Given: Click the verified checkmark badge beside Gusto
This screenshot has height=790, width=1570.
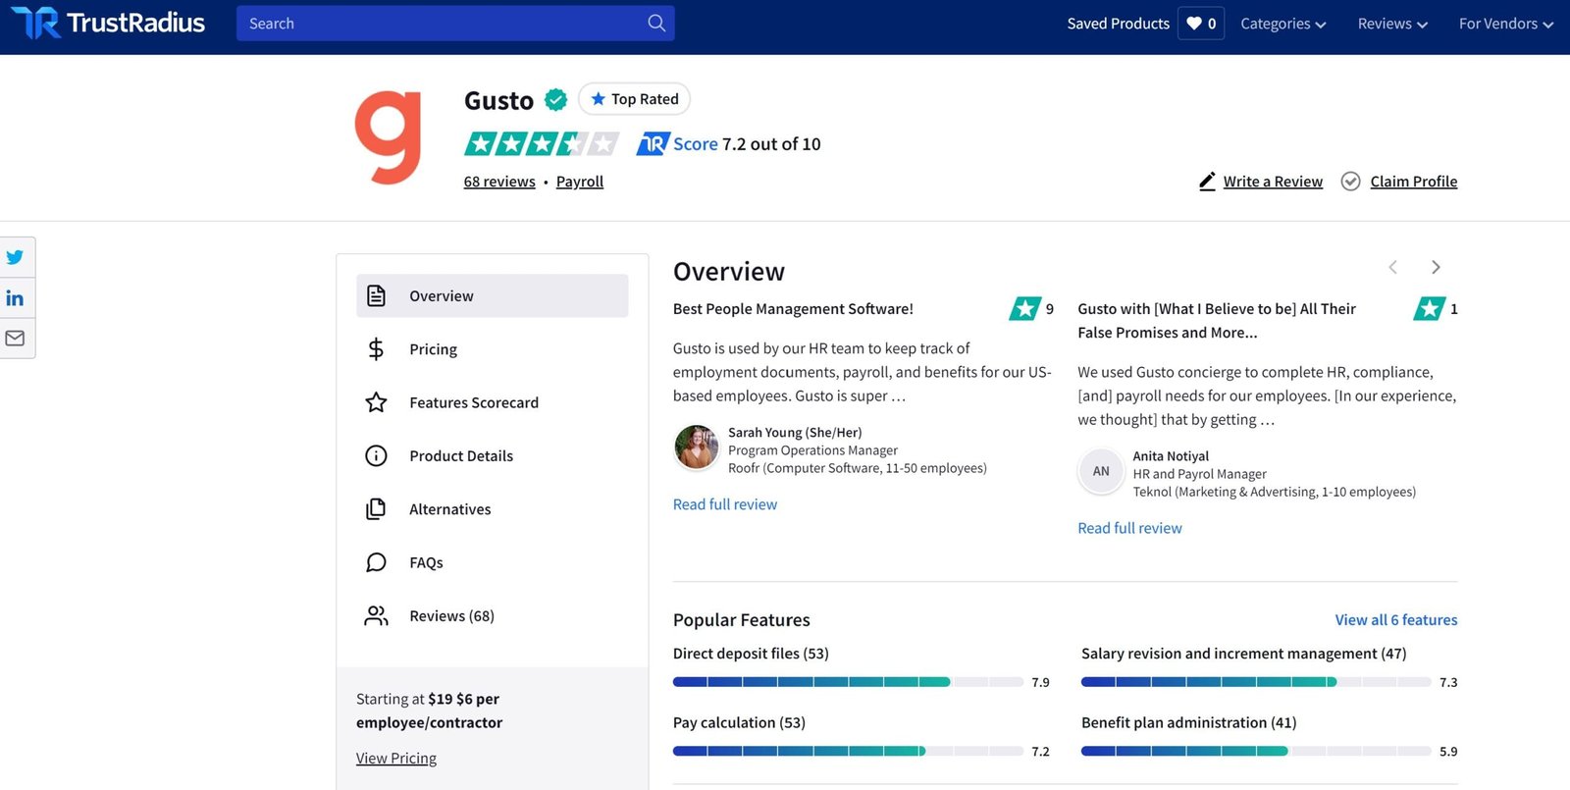Looking at the screenshot, I should point(555,99).
